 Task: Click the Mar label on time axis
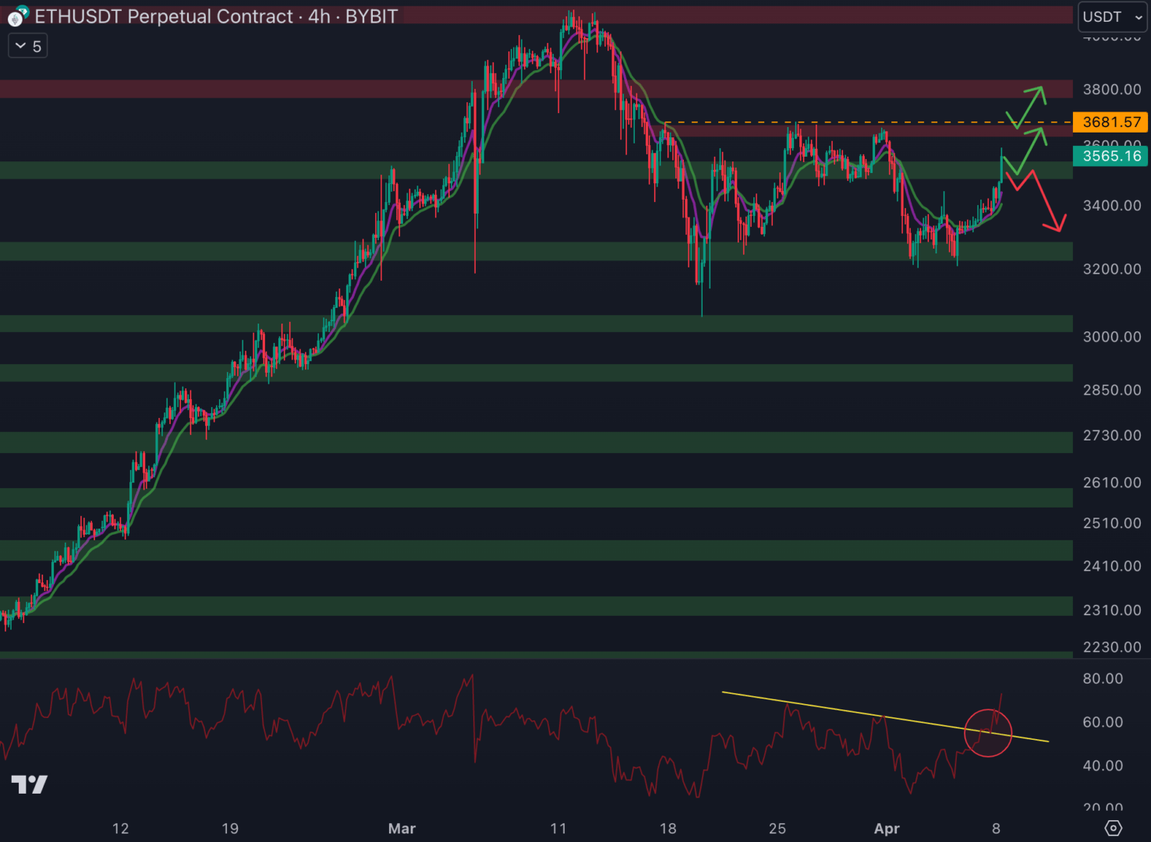pyautogui.click(x=402, y=829)
